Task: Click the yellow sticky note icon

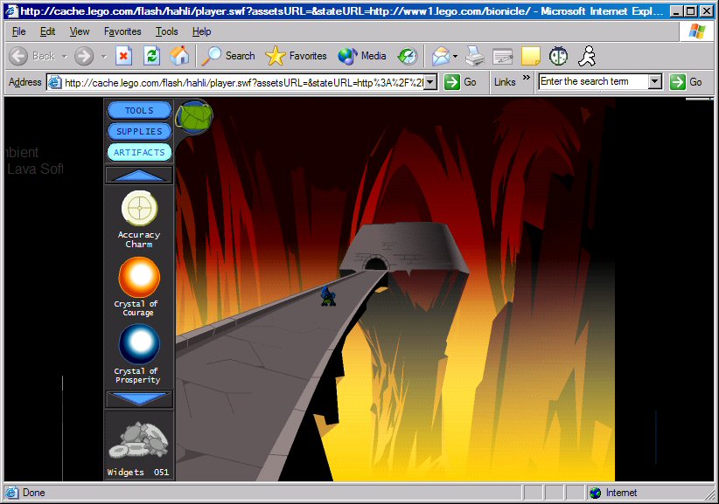Action: point(531,56)
